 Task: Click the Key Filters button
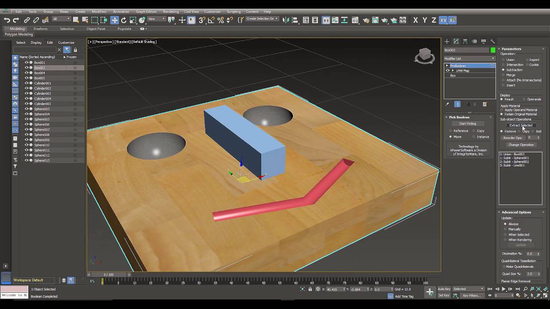coord(471,295)
